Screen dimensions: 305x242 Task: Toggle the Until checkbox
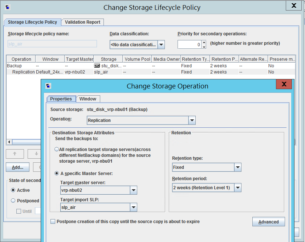point(19,211)
